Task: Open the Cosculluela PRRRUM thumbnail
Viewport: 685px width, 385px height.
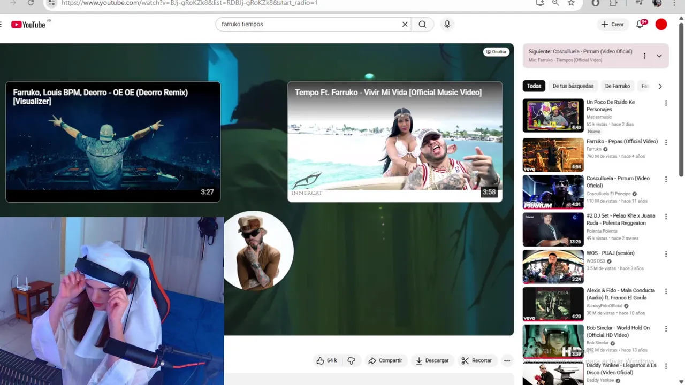Action: pyautogui.click(x=553, y=192)
